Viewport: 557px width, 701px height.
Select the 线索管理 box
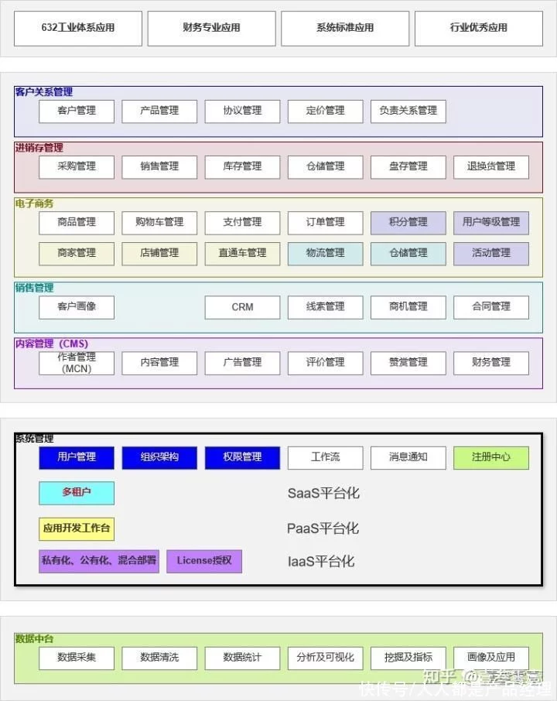326,307
